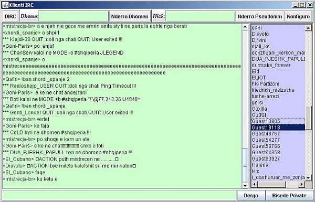Screen dimensions: 315x202
Task: Click the Nderro Pseudonim button
Action: (259, 16)
